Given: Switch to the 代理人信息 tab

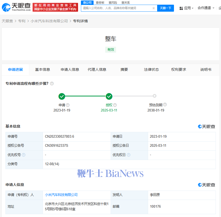Looking at the screenshot, I should tap(97, 69).
